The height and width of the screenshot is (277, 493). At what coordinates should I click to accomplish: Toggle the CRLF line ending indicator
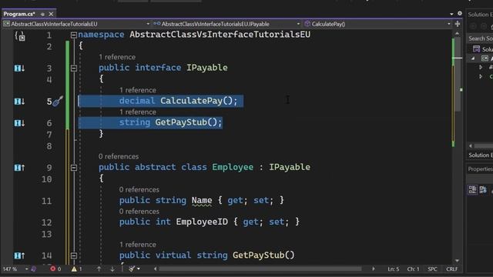click(452, 269)
